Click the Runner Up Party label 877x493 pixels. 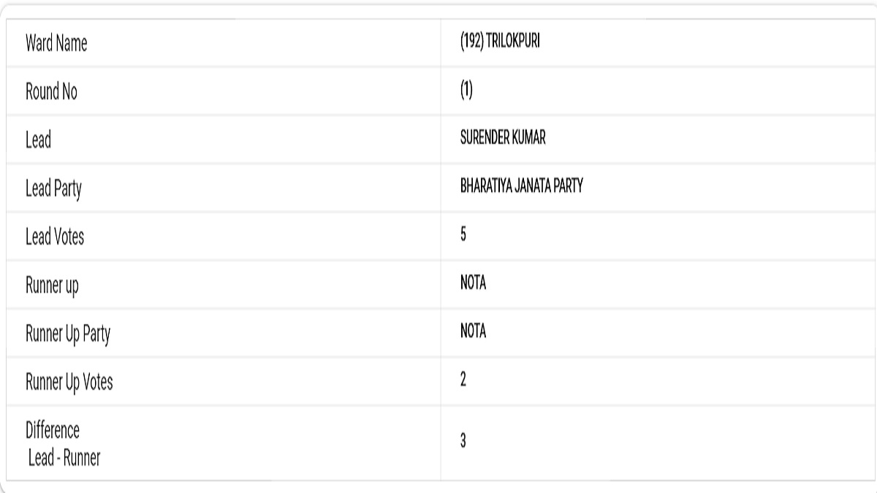[x=68, y=334]
